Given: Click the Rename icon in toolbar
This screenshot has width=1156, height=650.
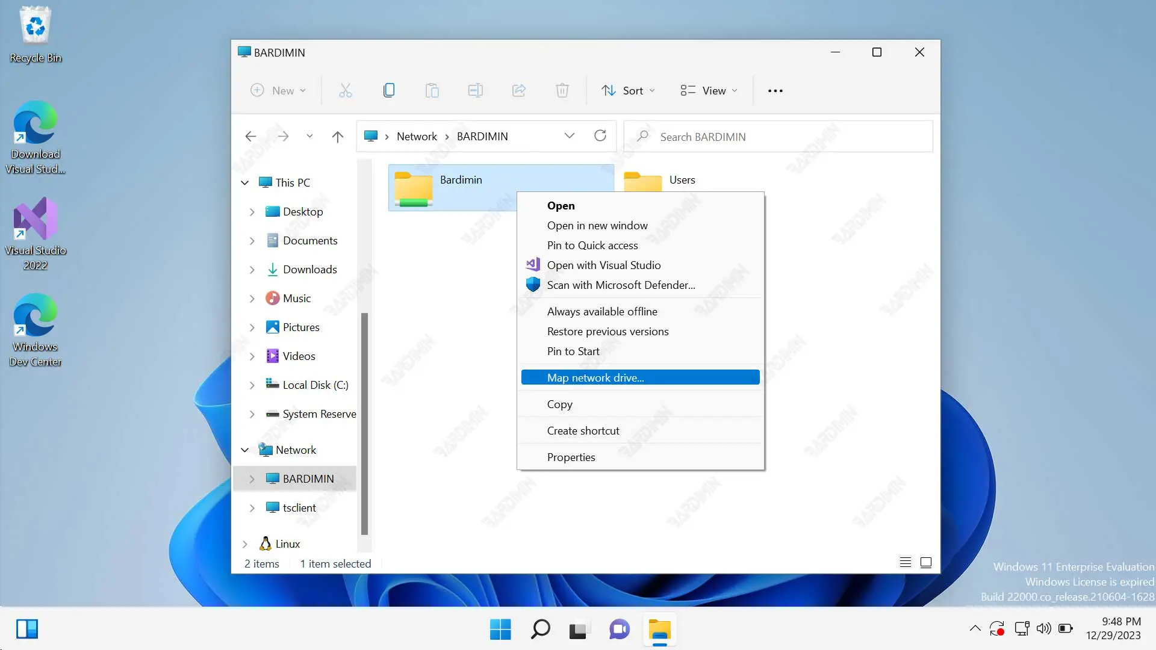Looking at the screenshot, I should [x=476, y=90].
